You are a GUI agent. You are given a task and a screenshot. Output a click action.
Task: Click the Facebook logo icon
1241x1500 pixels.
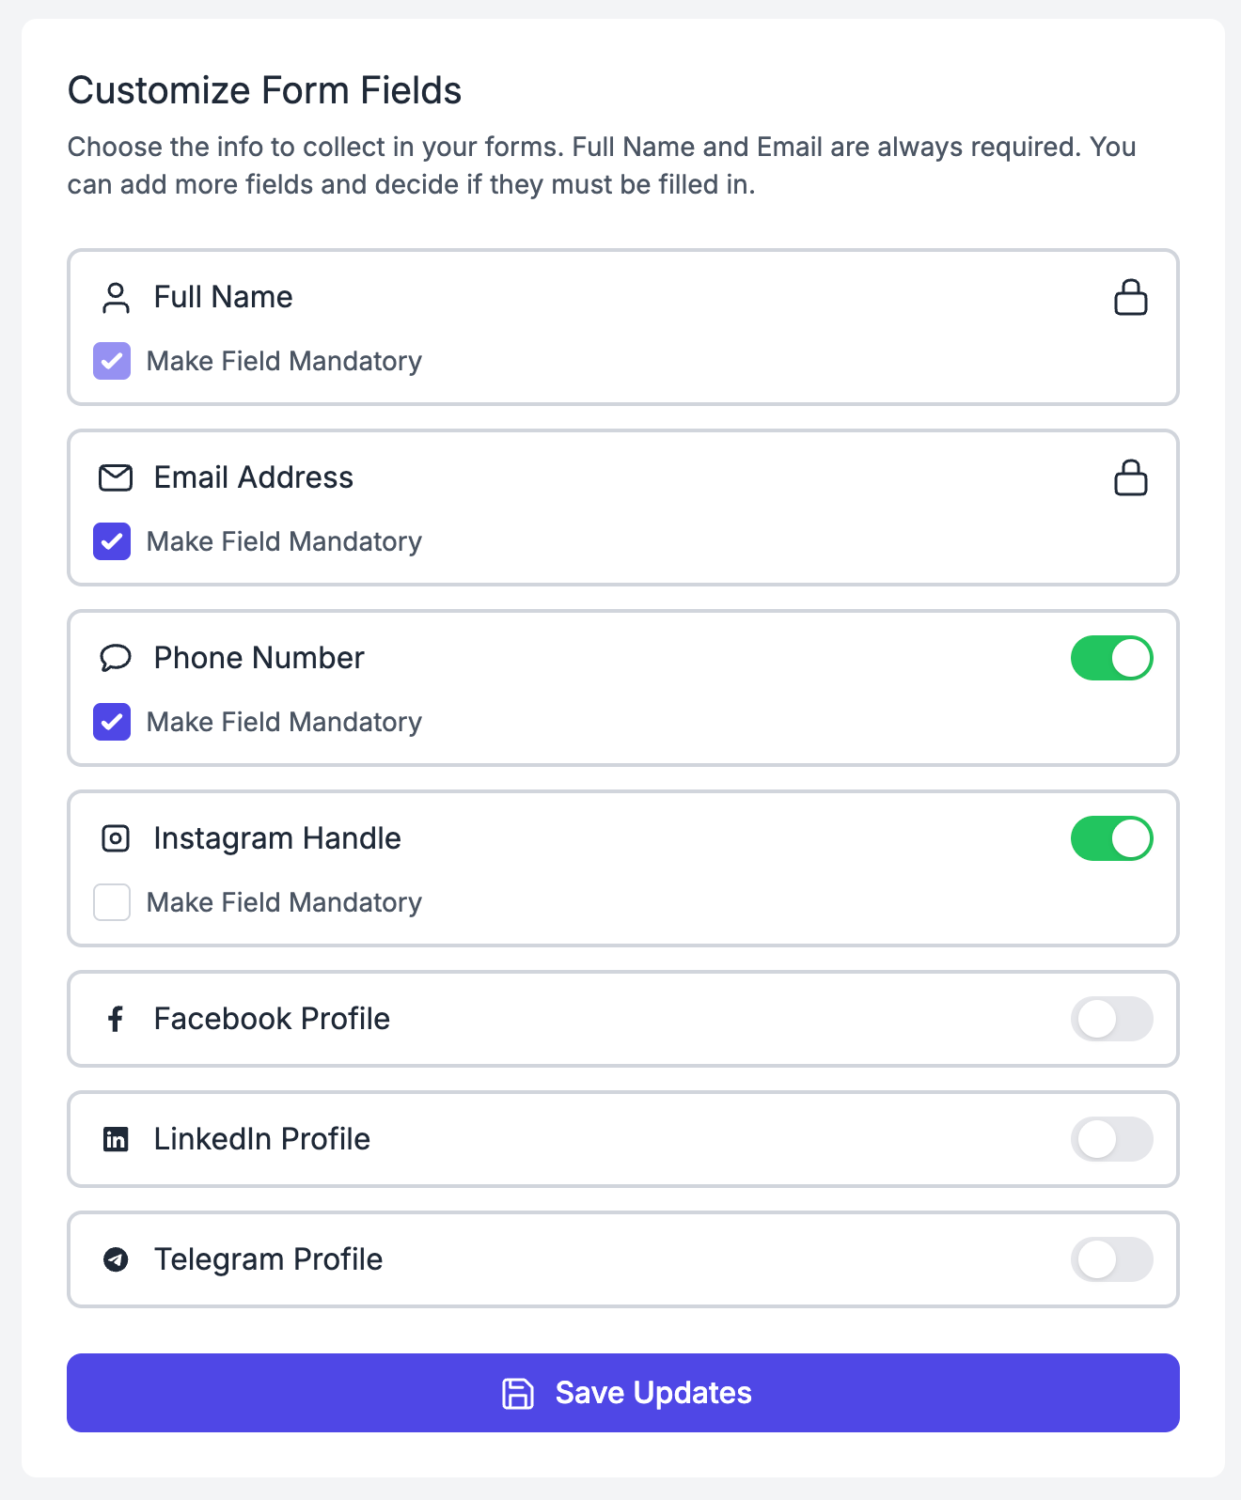tap(116, 1019)
